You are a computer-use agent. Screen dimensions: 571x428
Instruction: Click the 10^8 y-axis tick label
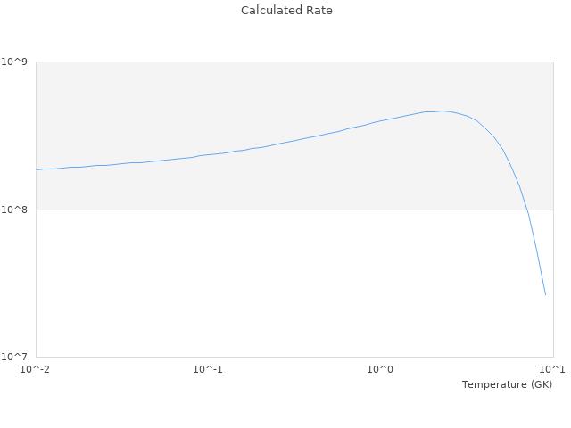17,210
